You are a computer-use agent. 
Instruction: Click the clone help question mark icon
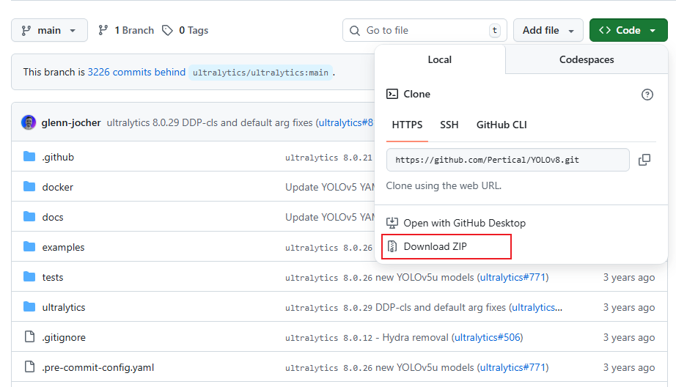tap(647, 95)
